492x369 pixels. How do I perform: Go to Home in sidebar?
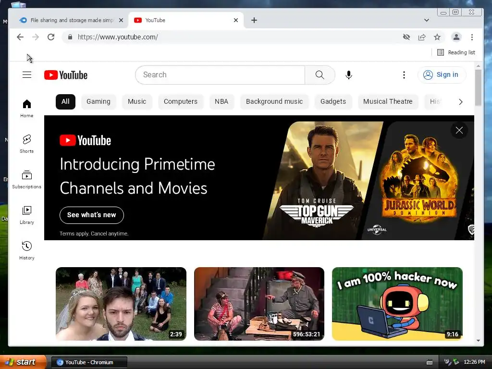27,109
